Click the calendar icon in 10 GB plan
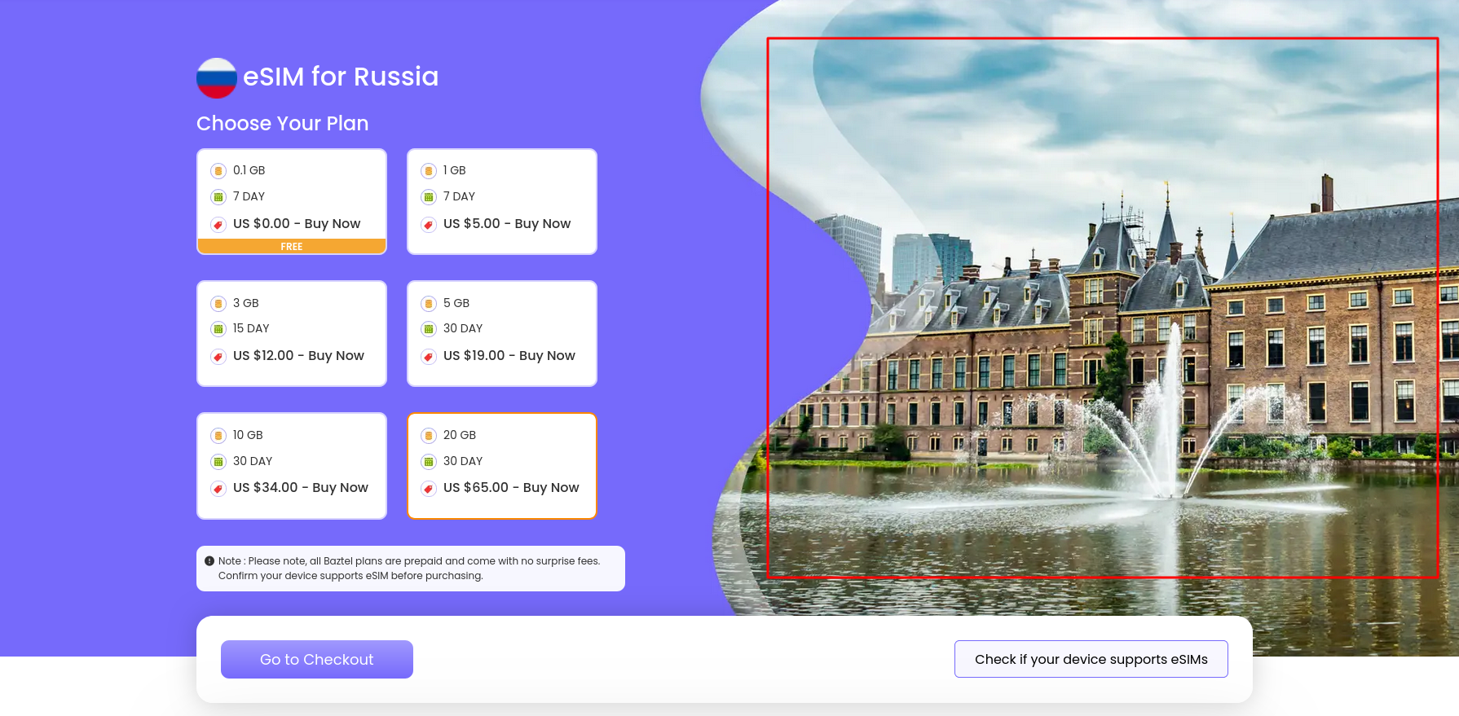Viewport: 1459px width, 716px height. click(x=218, y=462)
